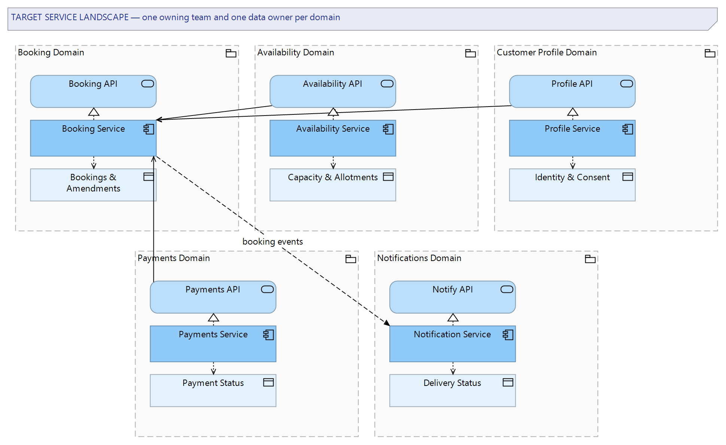The height and width of the screenshot is (445, 726).
Task: Click the component icon on Notification Service
Action: point(508,335)
